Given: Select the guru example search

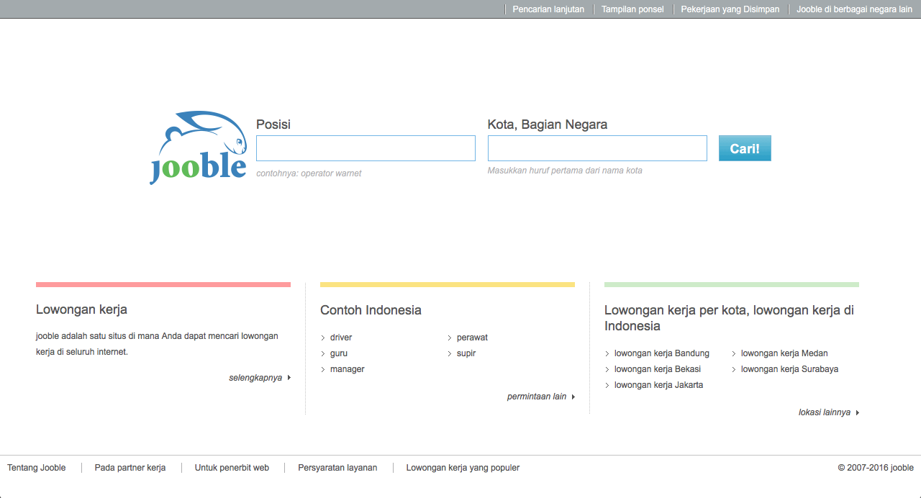Looking at the screenshot, I should [x=339, y=353].
